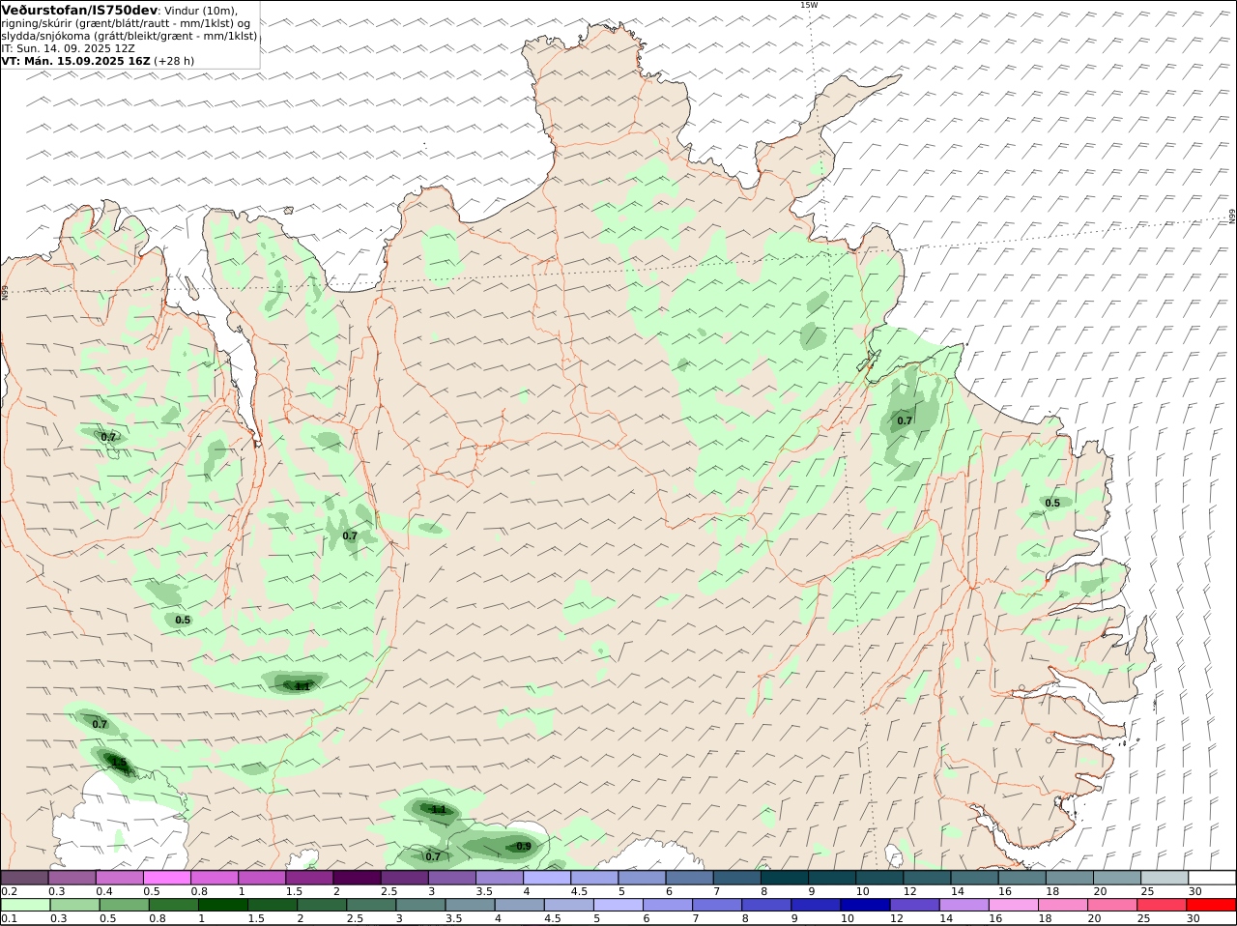Click grey-teal swatch between 16 and 18 in upper legend

(x=1022, y=877)
